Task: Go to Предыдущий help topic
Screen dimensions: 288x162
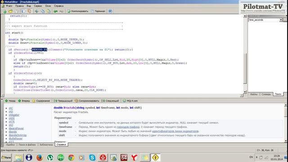Action: (63, 101)
